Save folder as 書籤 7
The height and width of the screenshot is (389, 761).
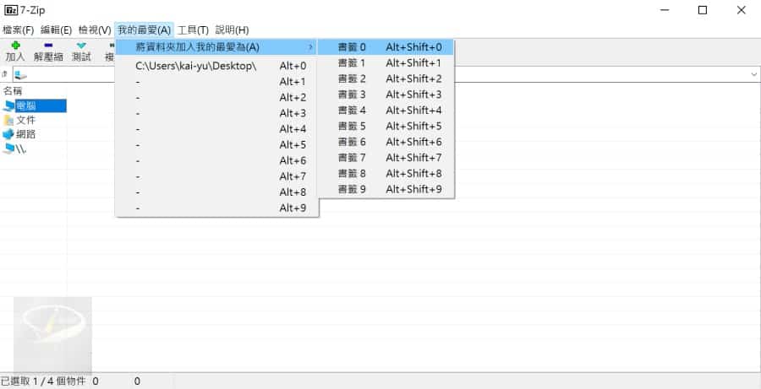pos(386,158)
